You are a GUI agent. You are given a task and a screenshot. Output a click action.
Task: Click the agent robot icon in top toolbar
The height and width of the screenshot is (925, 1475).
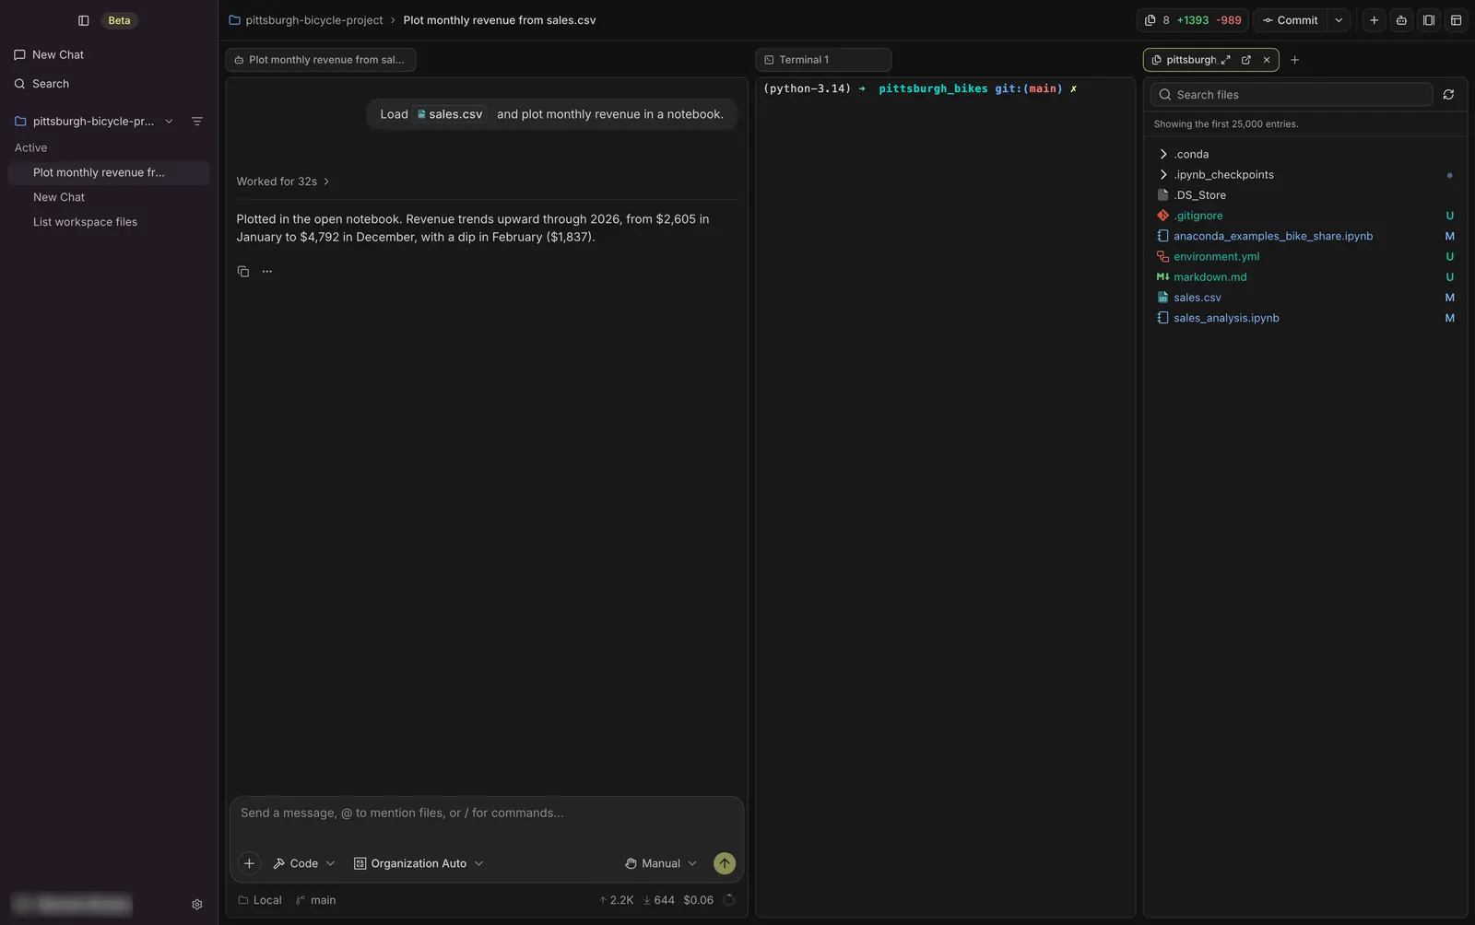(1401, 20)
